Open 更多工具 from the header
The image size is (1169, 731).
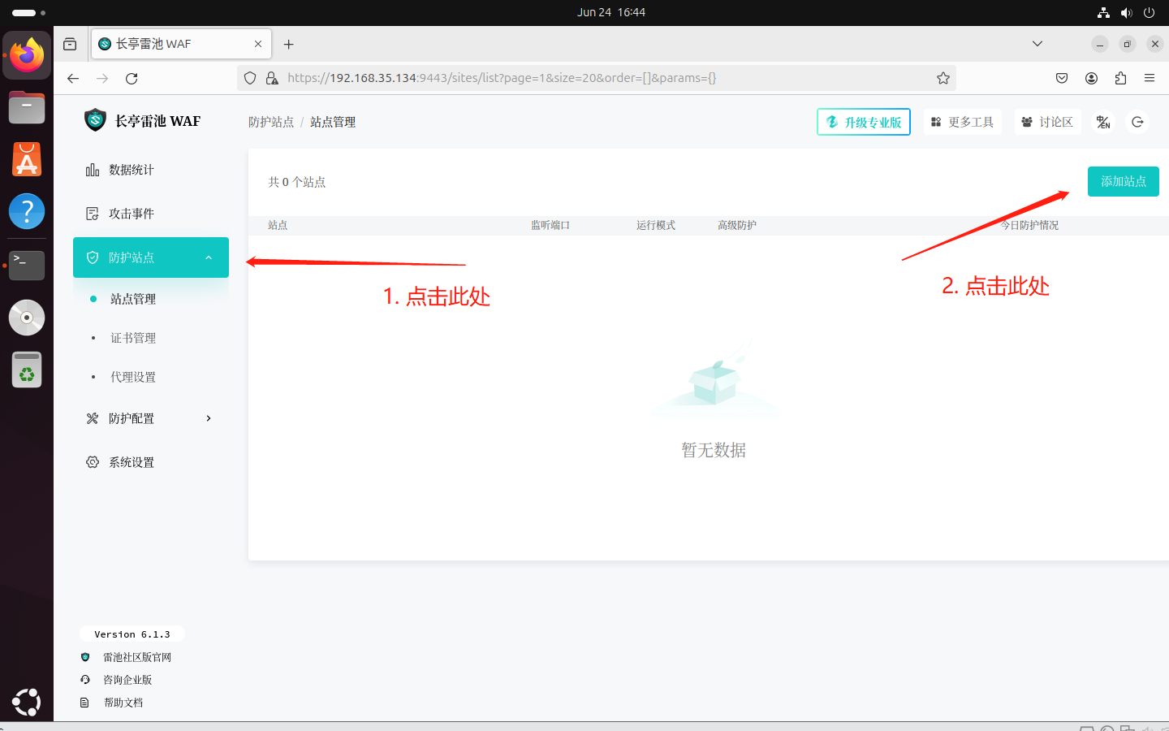[x=962, y=121]
